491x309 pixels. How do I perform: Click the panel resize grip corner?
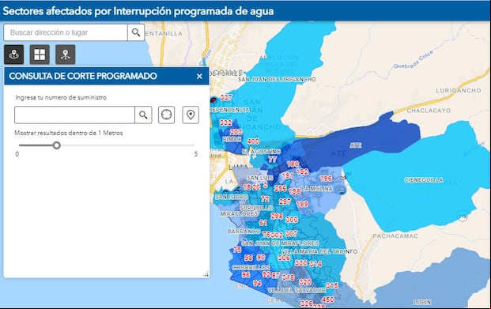tap(206, 274)
